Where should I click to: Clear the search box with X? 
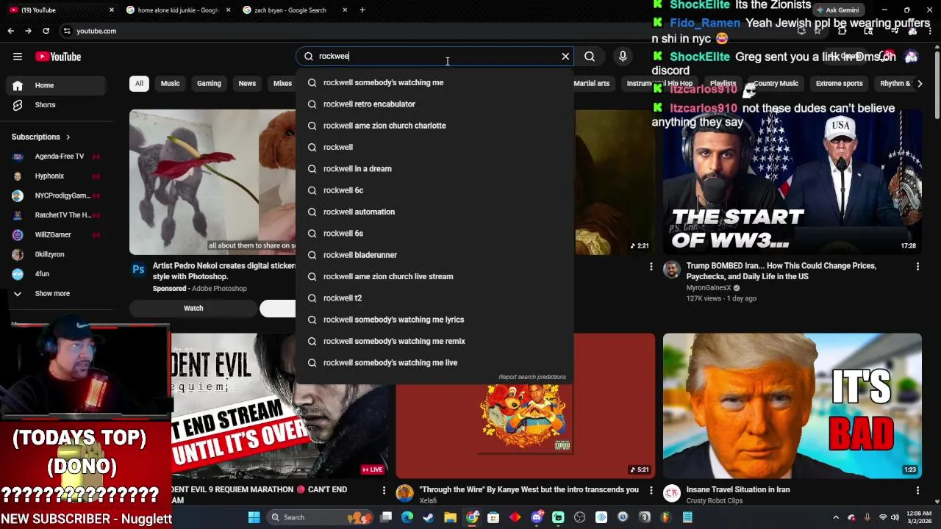[x=565, y=57]
